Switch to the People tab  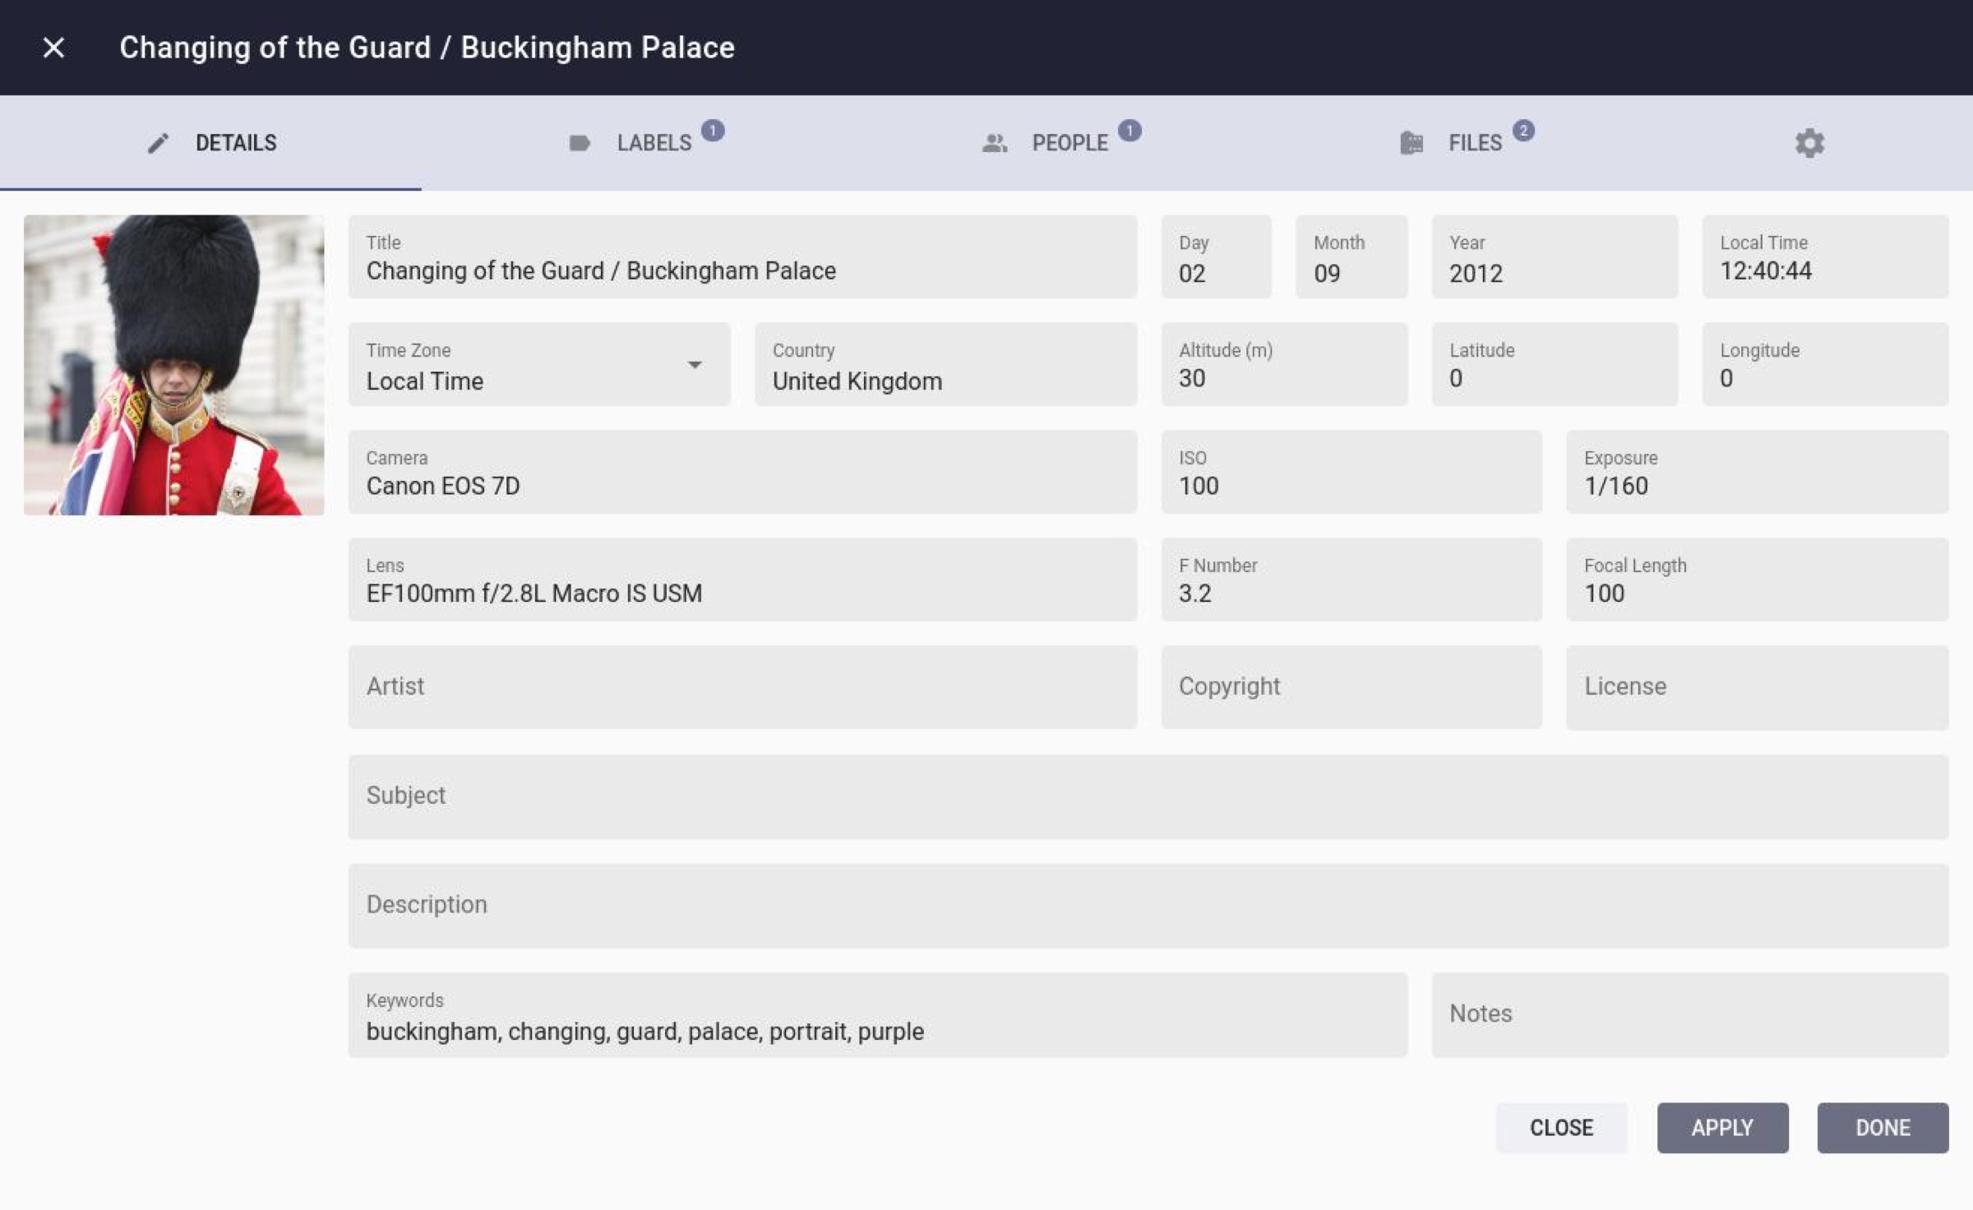coord(1070,143)
